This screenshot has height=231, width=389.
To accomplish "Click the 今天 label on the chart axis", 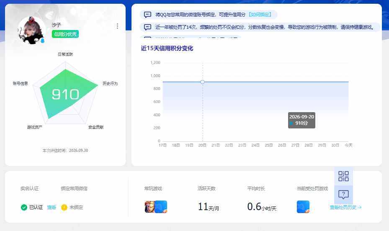I will [x=348, y=145].
